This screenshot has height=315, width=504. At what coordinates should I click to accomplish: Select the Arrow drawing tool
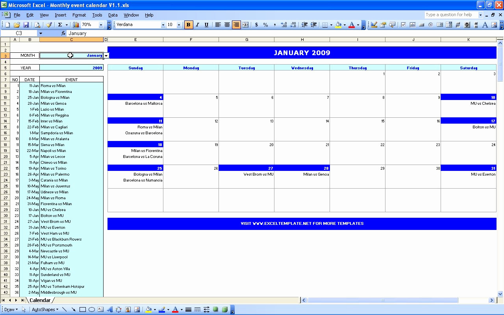click(74, 309)
